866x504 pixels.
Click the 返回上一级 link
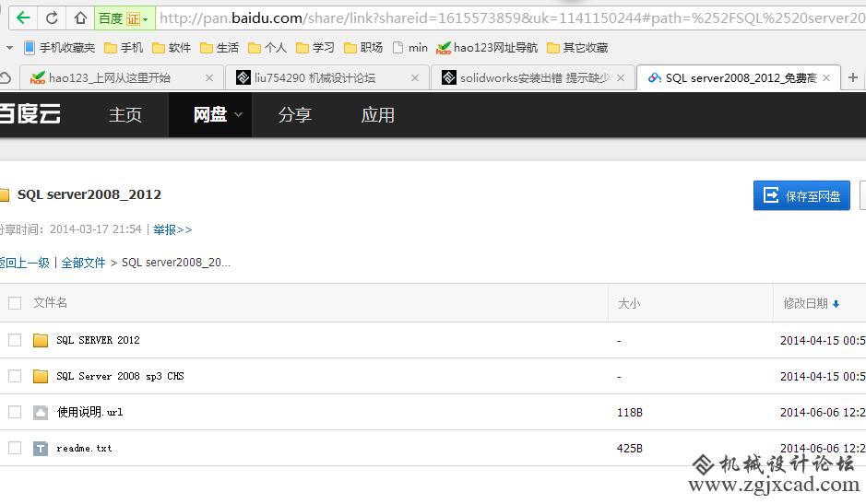(25, 263)
